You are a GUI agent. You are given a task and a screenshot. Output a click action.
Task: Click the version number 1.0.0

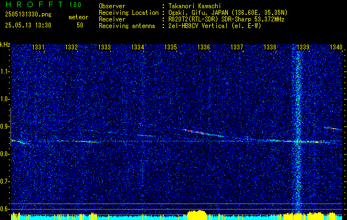(x=75, y=4)
